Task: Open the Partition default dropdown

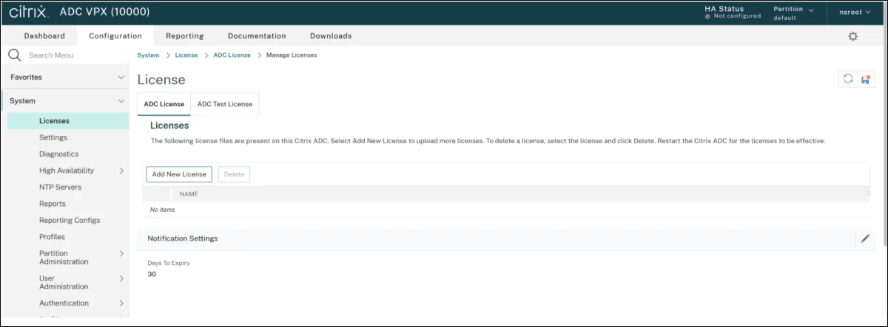Action: pyautogui.click(x=793, y=13)
